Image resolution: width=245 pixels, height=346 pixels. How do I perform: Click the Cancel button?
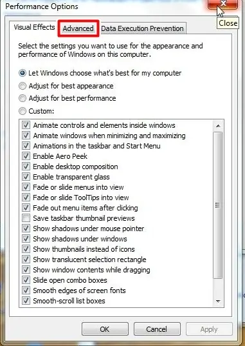click(157, 329)
